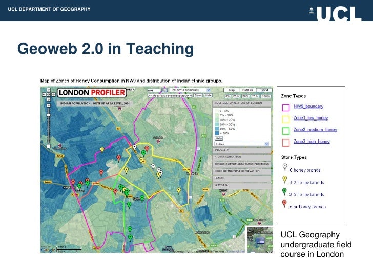Click the Queensbury tube station icon

60,145
